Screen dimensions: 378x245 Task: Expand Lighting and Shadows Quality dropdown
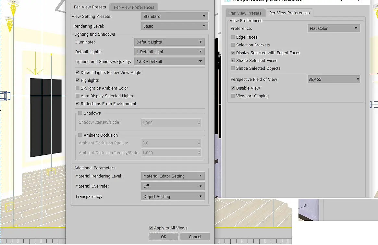pyautogui.click(x=169, y=61)
